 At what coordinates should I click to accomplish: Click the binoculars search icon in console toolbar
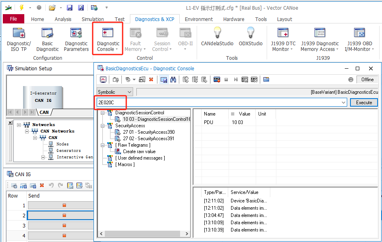(173, 80)
